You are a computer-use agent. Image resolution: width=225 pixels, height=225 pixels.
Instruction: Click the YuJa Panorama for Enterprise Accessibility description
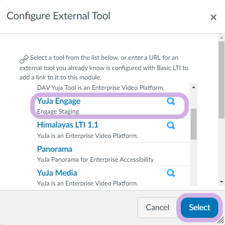(x=96, y=159)
